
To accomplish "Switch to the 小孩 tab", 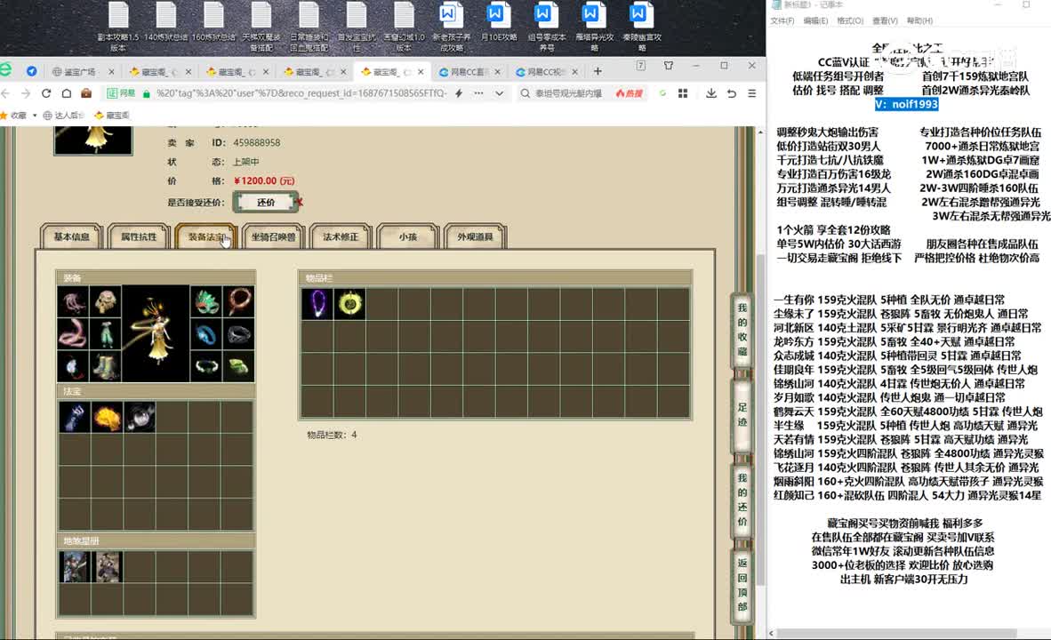I will pyautogui.click(x=408, y=236).
